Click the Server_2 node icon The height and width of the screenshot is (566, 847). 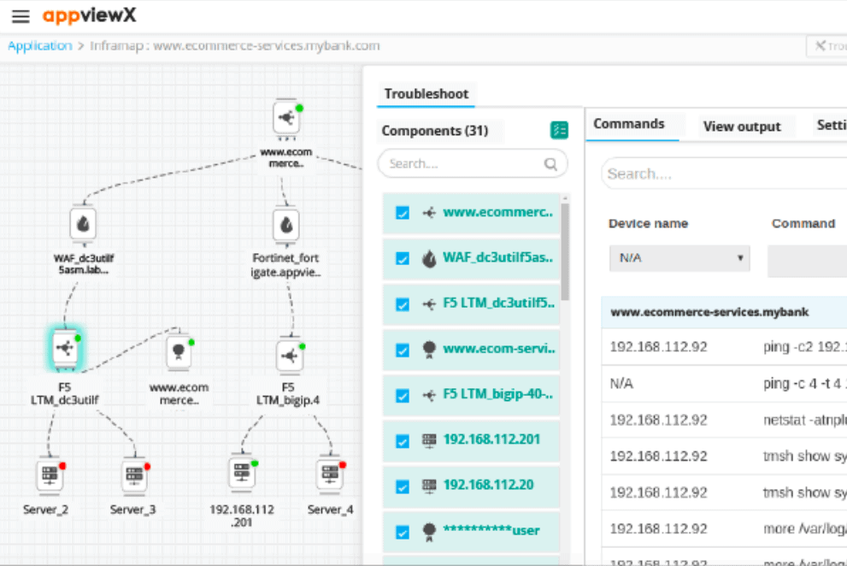50,475
